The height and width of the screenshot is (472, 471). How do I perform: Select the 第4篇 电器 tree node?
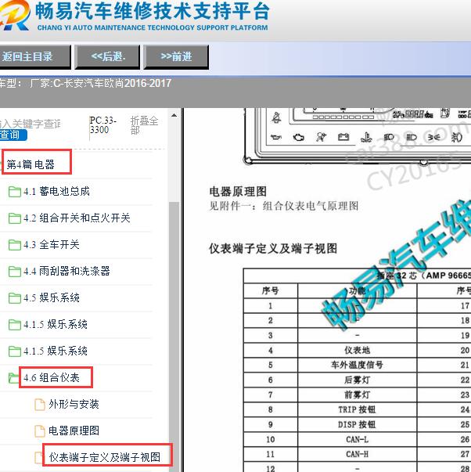click(31, 164)
